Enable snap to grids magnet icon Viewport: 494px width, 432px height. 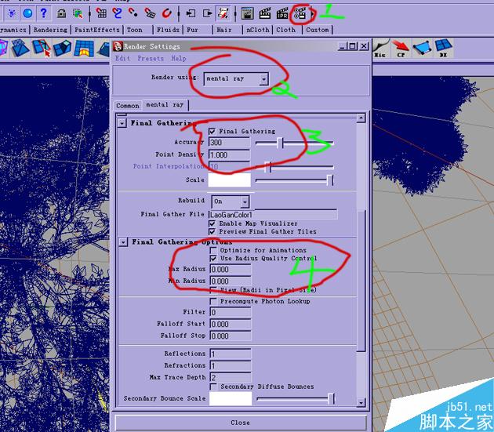[x=101, y=13]
